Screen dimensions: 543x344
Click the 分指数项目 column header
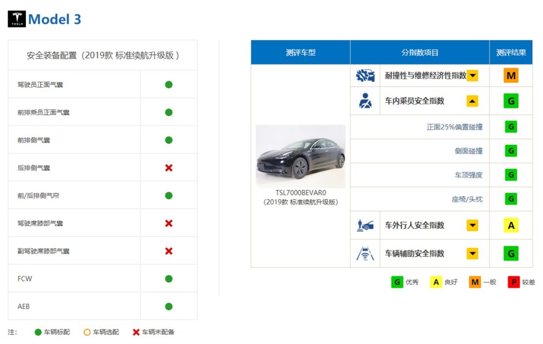(x=420, y=52)
